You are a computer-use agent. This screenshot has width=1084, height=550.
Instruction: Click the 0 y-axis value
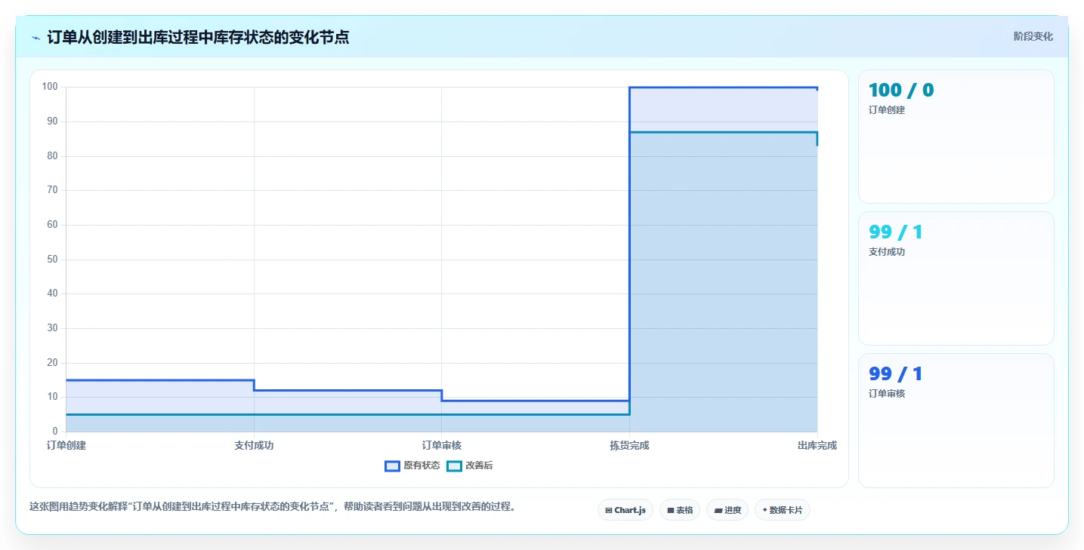point(55,432)
